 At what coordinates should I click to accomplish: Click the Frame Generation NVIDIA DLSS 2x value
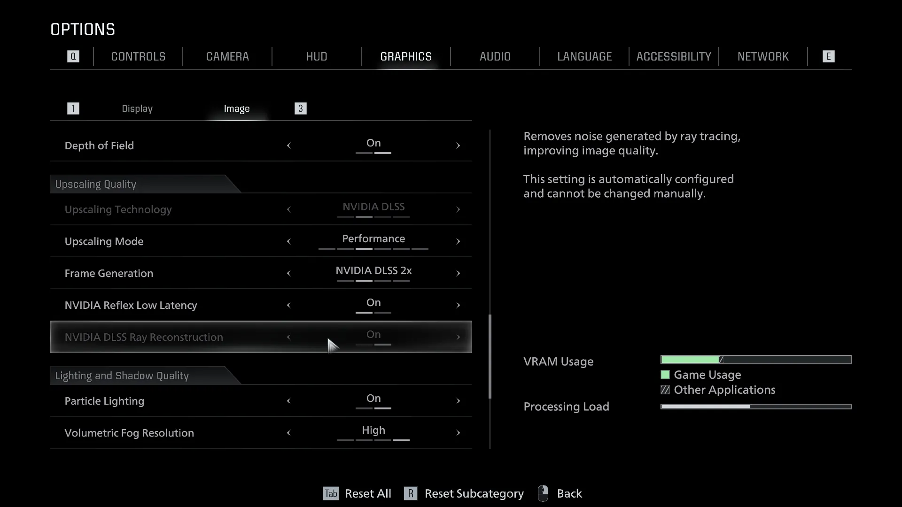[x=373, y=271]
